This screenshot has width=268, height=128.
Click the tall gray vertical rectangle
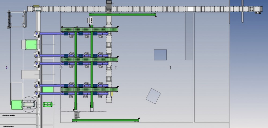point(189,36)
